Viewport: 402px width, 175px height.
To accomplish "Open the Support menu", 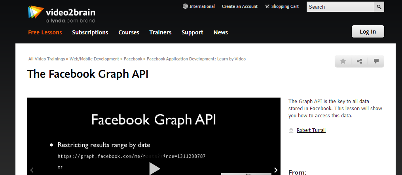I will click(x=192, y=32).
